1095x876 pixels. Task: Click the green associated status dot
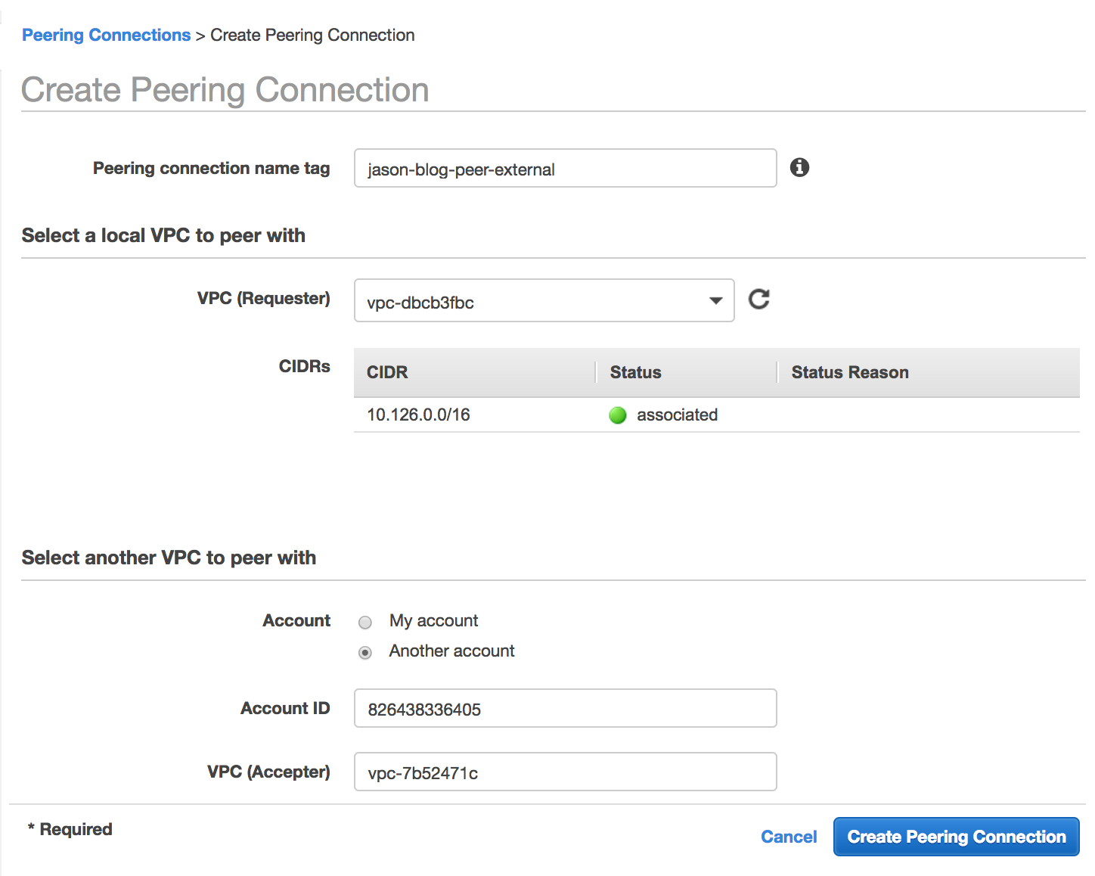[618, 415]
